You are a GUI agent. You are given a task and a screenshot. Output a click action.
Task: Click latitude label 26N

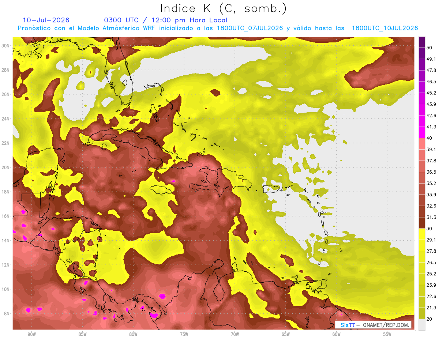pyautogui.click(x=5, y=94)
